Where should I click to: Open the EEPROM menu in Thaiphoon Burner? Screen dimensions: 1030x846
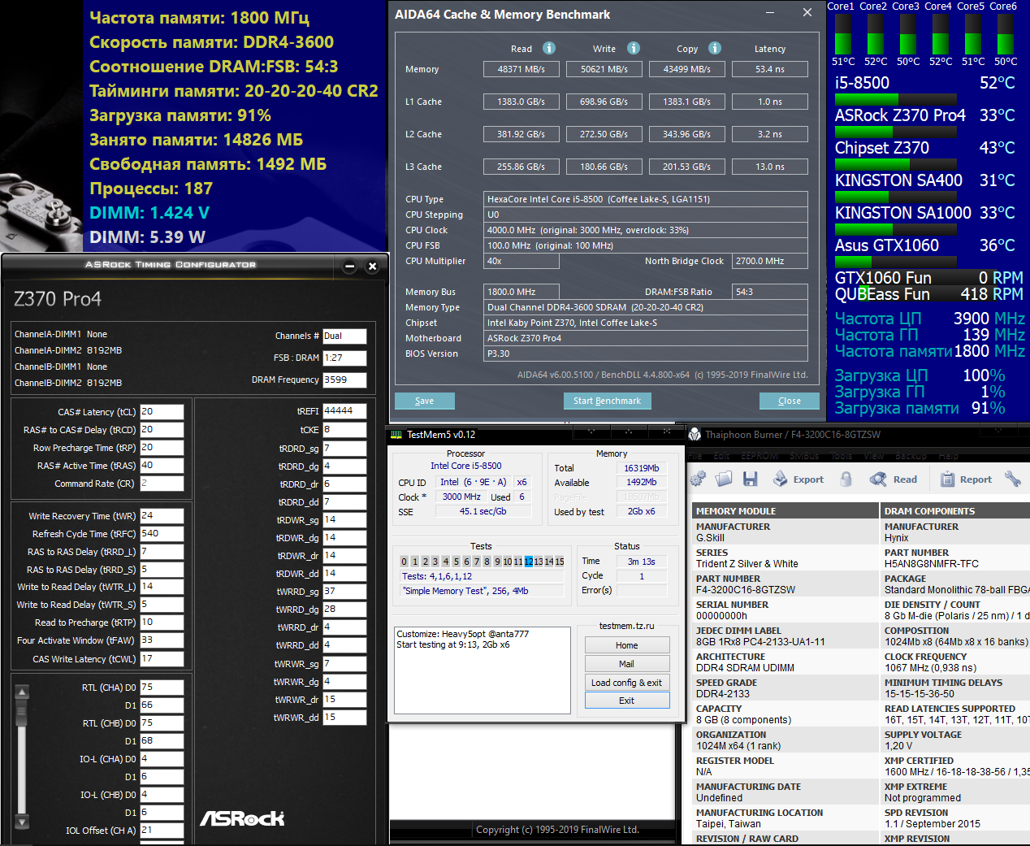coord(760,456)
